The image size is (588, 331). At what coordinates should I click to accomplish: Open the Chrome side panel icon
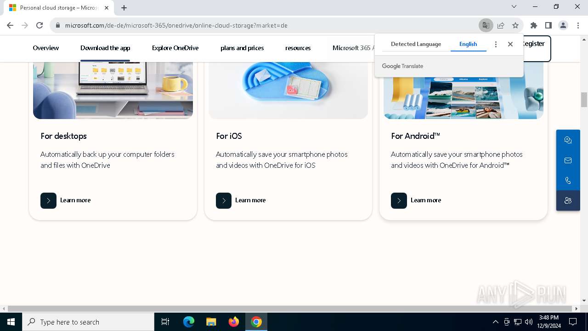point(548,25)
